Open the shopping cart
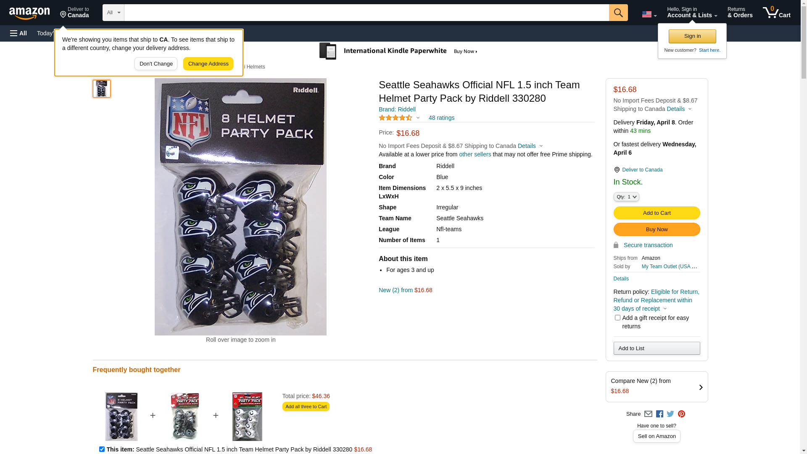 [x=777, y=13]
